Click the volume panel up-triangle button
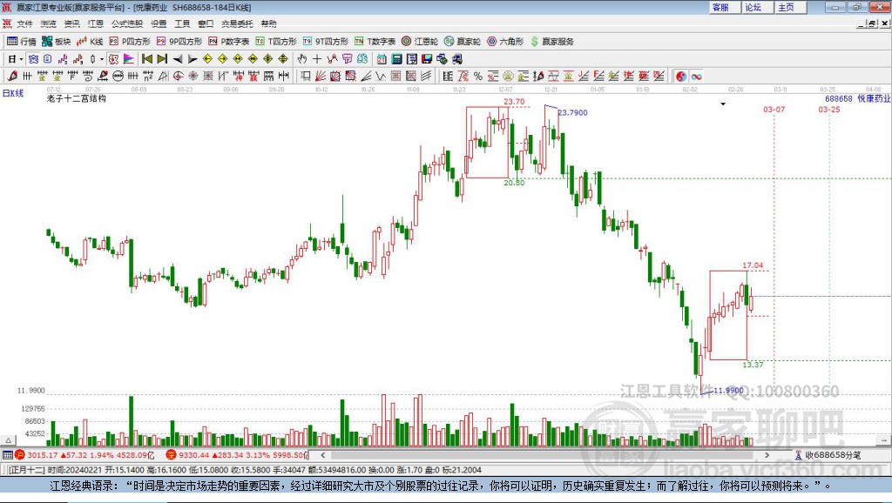 click(x=9, y=440)
